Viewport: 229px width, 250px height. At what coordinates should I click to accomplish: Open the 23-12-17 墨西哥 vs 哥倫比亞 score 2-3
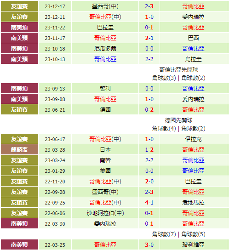(149, 6)
